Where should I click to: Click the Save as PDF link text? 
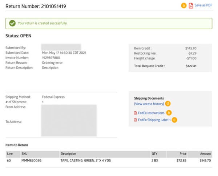pyautogui.click(x=203, y=5)
